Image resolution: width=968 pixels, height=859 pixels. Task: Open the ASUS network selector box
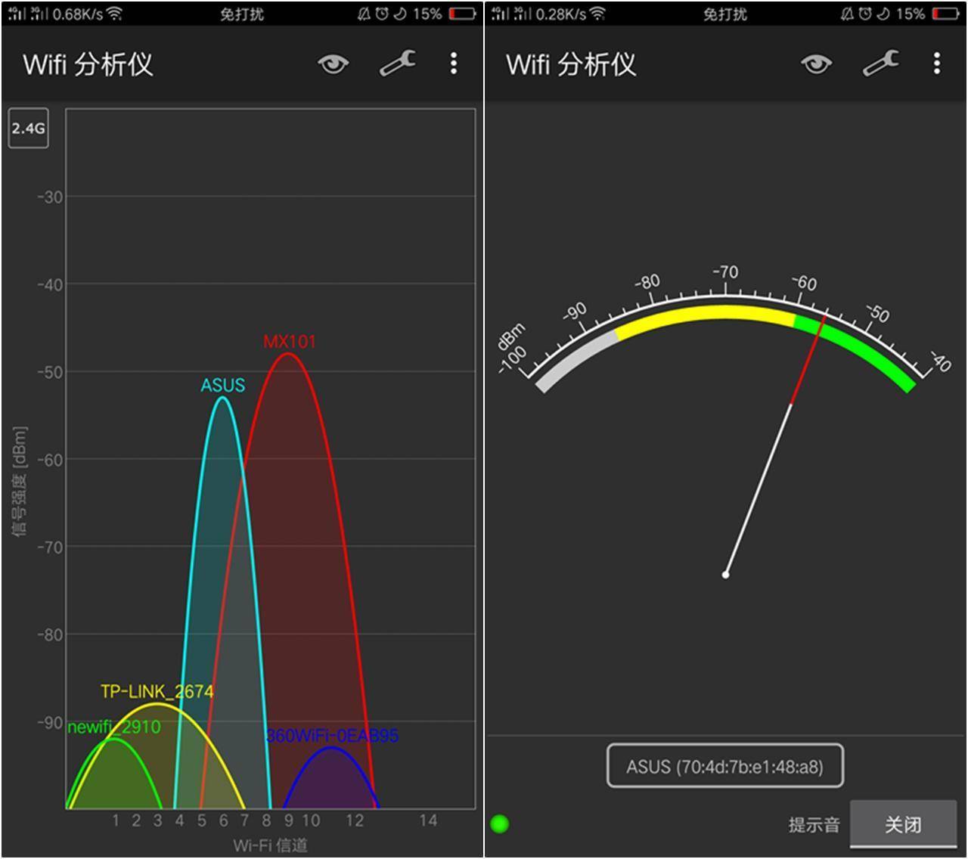(x=724, y=765)
